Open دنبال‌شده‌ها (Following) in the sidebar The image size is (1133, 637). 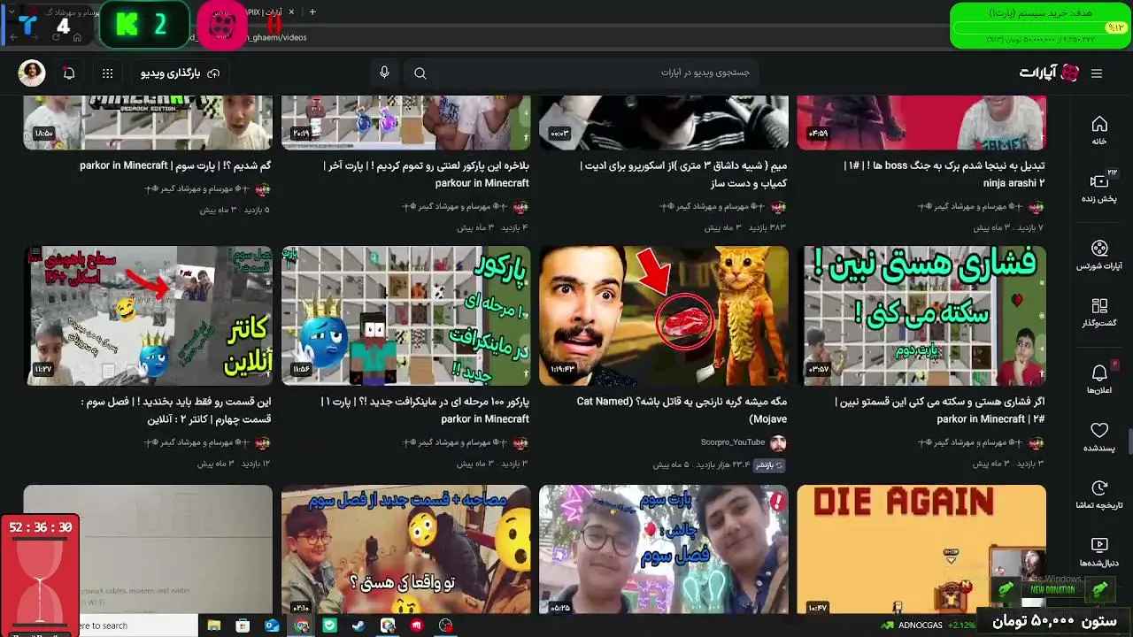(x=1099, y=552)
